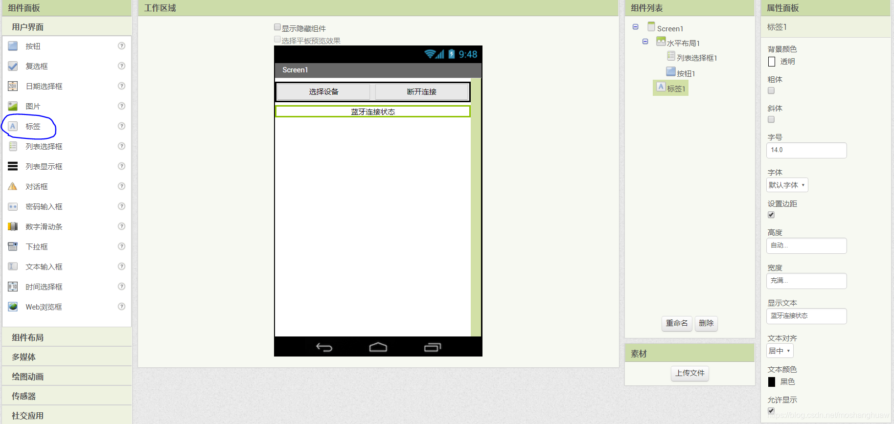Expand the 多媒体 palette section
Screen dimensions: 894x424
[x=67, y=357]
